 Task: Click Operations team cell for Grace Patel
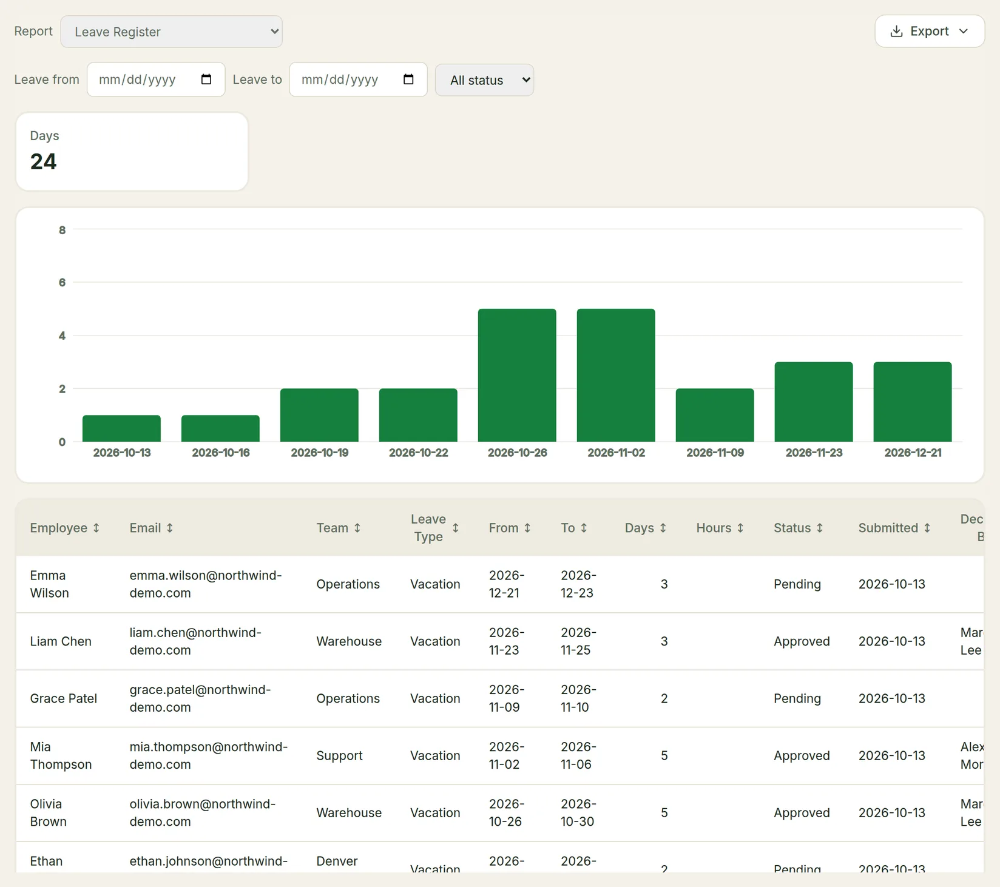348,698
